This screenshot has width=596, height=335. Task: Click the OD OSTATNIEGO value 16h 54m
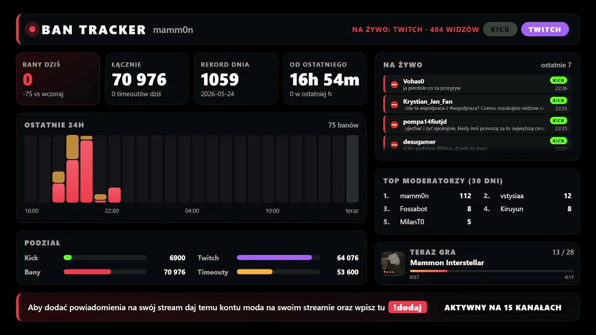point(325,80)
